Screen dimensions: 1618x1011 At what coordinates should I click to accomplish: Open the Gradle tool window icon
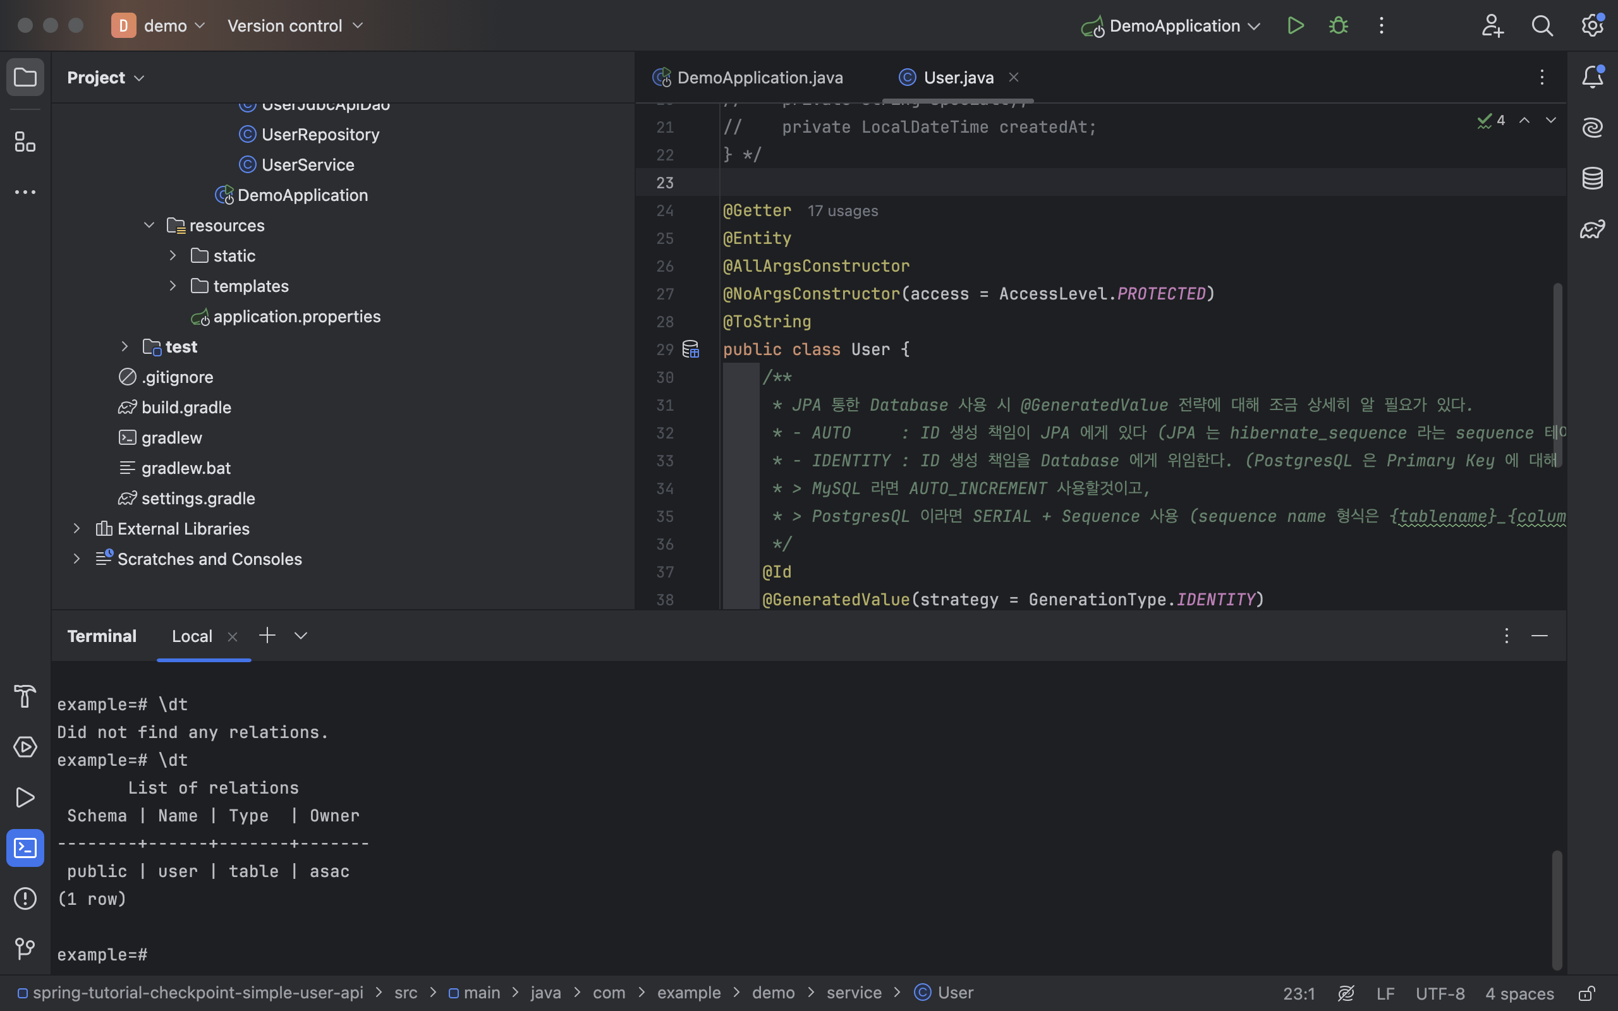pyautogui.click(x=1592, y=229)
